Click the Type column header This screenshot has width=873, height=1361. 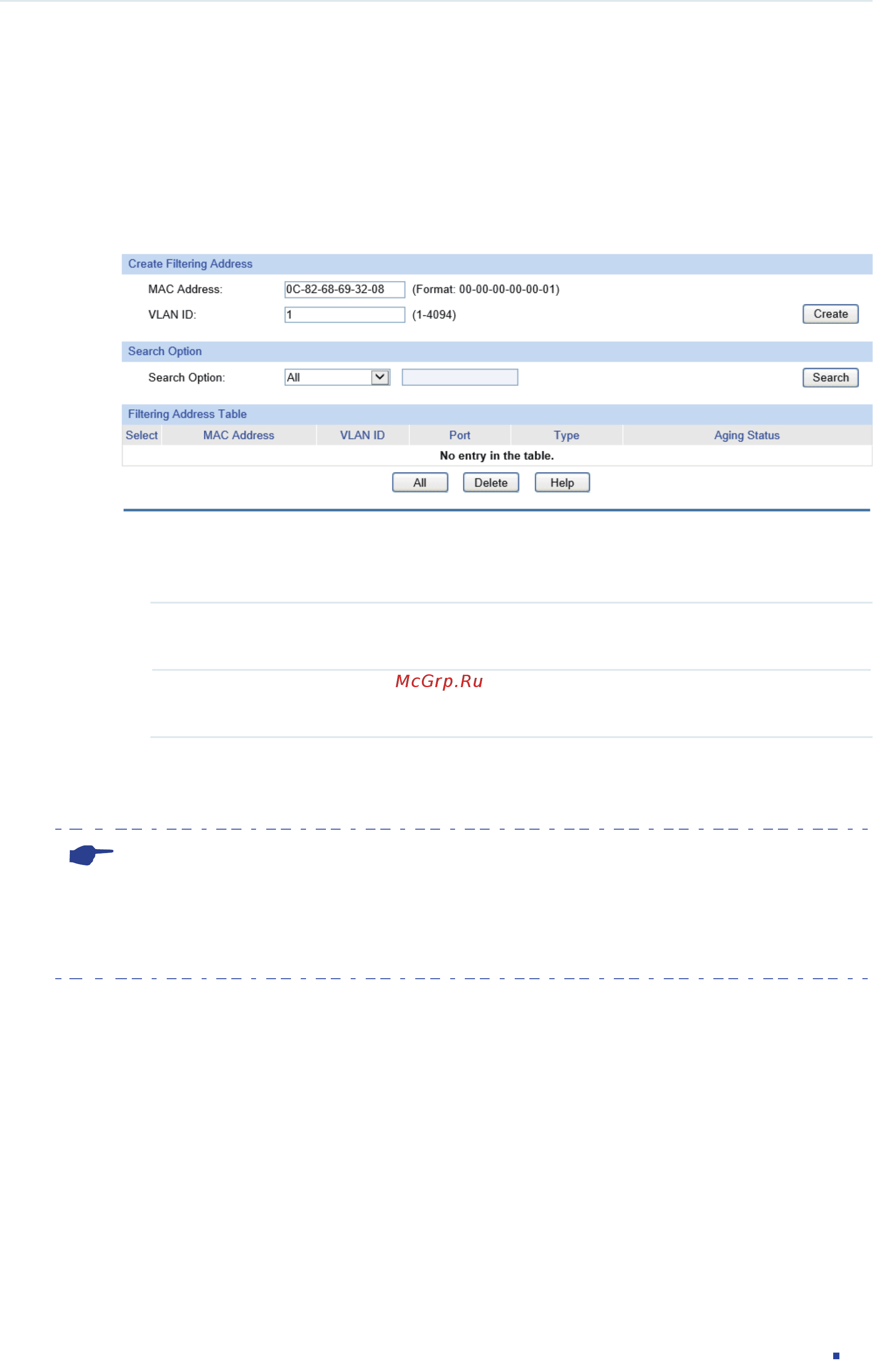(x=567, y=435)
